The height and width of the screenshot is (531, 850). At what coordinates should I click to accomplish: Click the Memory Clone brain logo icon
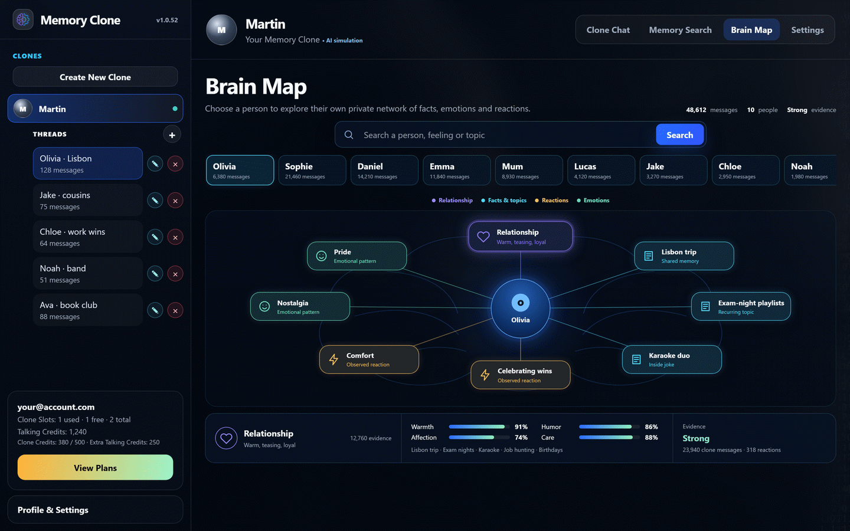23,19
